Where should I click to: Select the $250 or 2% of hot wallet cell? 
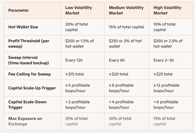click(125, 44)
